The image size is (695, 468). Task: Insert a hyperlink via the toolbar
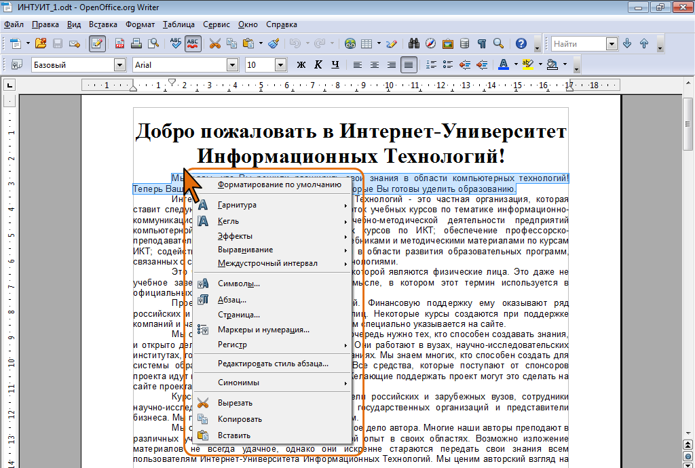point(350,43)
